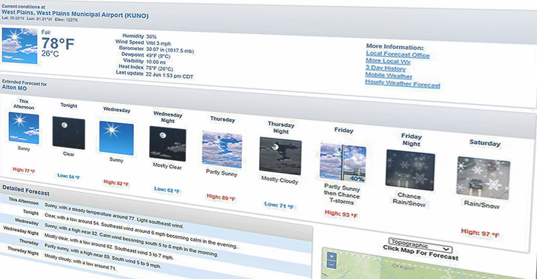
Task: Select the Thursday Night mostly cloudy icon
Action: [x=280, y=156]
